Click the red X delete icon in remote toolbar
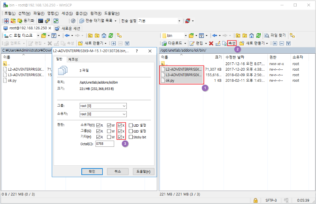 coord(211,43)
